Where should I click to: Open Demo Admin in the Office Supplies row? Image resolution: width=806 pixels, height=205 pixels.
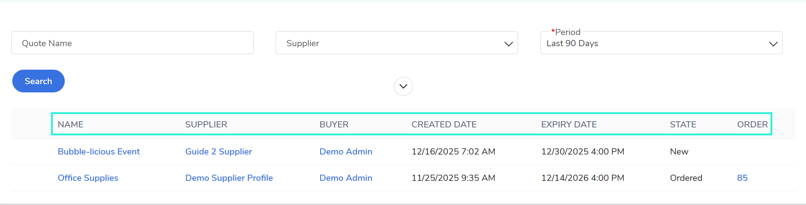point(345,178)
